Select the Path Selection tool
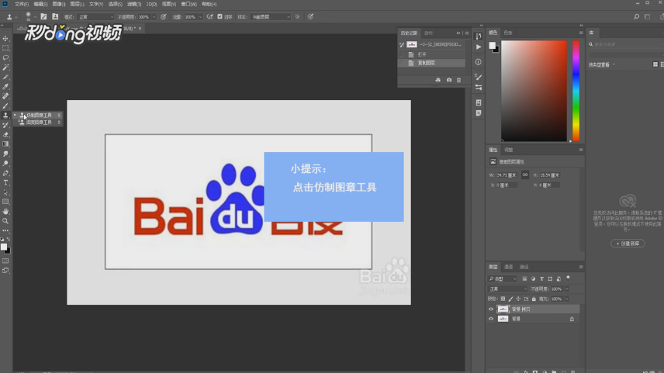This screenshot has width=664, height=373. 5,192
